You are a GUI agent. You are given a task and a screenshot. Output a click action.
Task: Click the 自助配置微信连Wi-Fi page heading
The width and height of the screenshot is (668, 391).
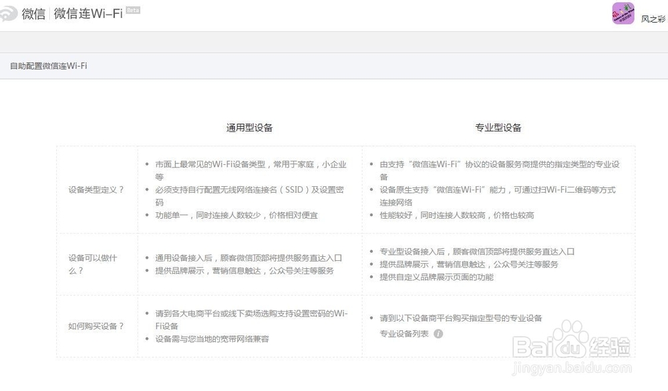(x=48, y=66)
